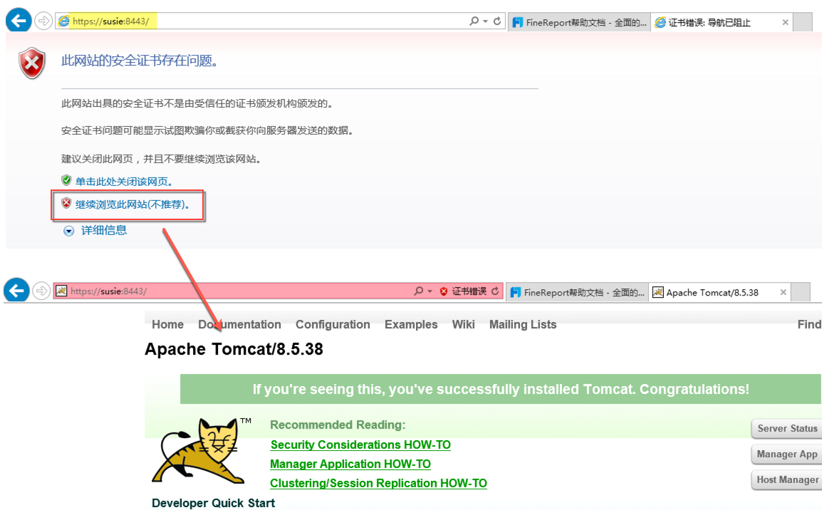822x510 pixels.
Task: Open the Examples menu item
Action: [411, 325]
